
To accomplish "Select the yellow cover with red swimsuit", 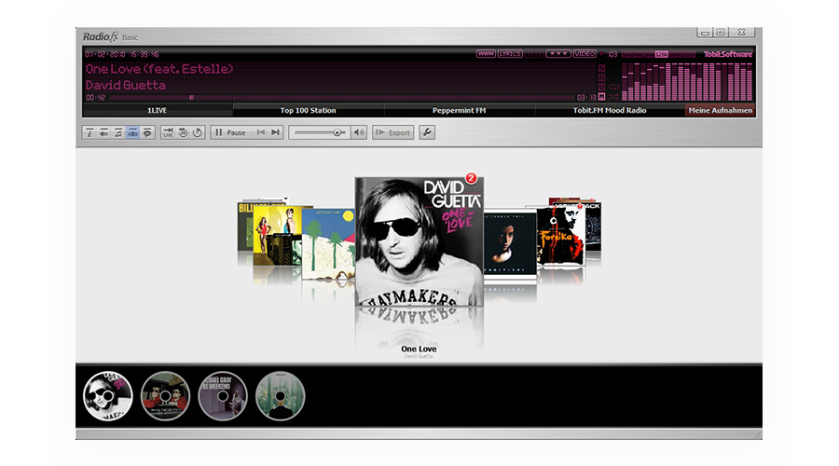I will 277,236.
